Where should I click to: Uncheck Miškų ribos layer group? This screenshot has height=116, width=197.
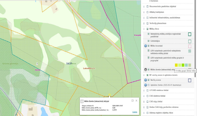click(147, 29)
